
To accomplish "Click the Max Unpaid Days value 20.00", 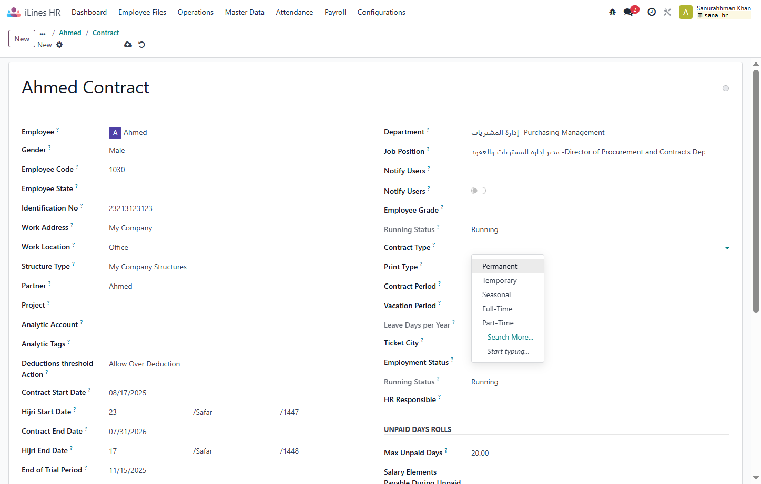I will (x=480, y=453).
